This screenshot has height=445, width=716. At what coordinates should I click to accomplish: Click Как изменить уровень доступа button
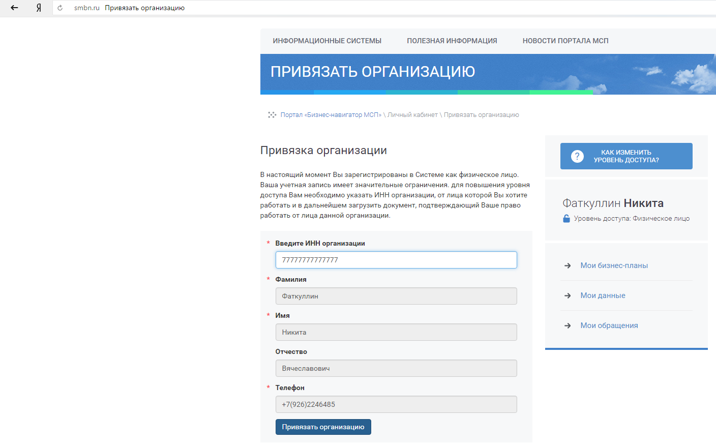click(x=626, y=156)
